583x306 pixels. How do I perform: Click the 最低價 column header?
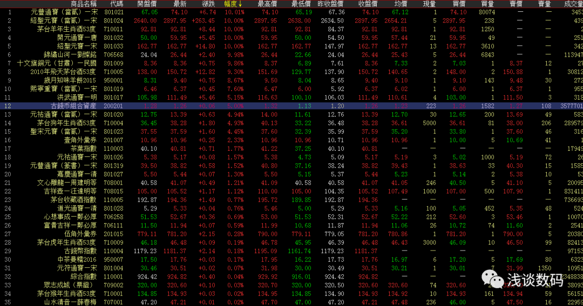[x=301, y=4]
